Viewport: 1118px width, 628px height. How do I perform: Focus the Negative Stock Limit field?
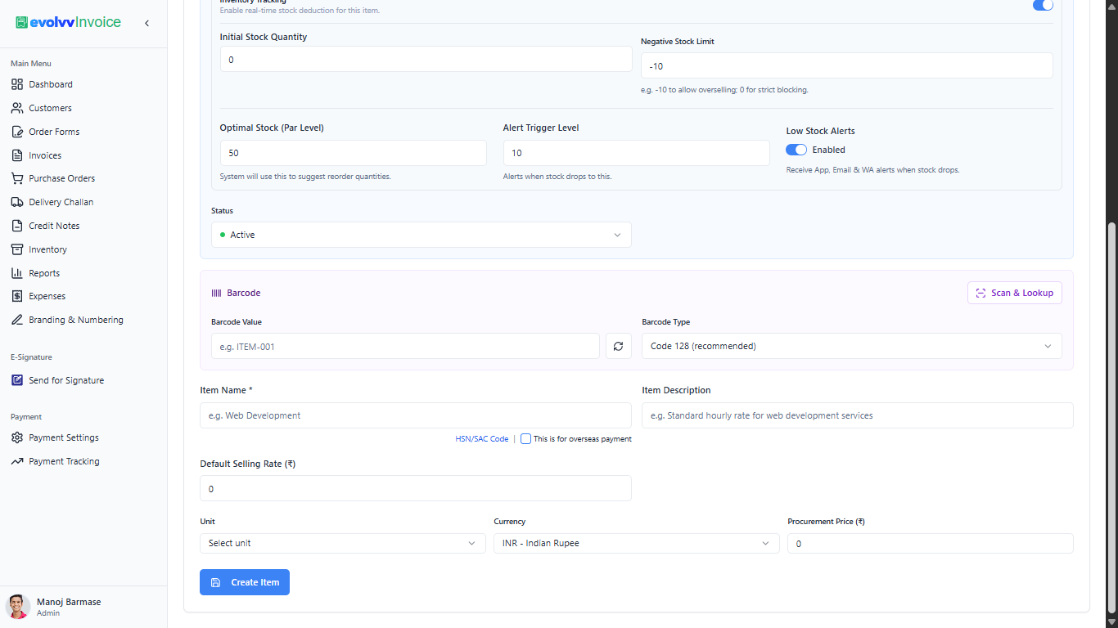pos(847,65)
